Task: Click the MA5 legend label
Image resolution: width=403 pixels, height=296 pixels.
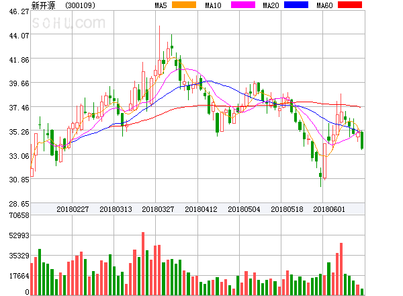Action: point(161,5)
